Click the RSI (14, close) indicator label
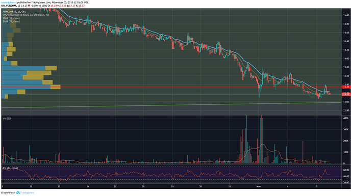 click(x=10, y=168)
